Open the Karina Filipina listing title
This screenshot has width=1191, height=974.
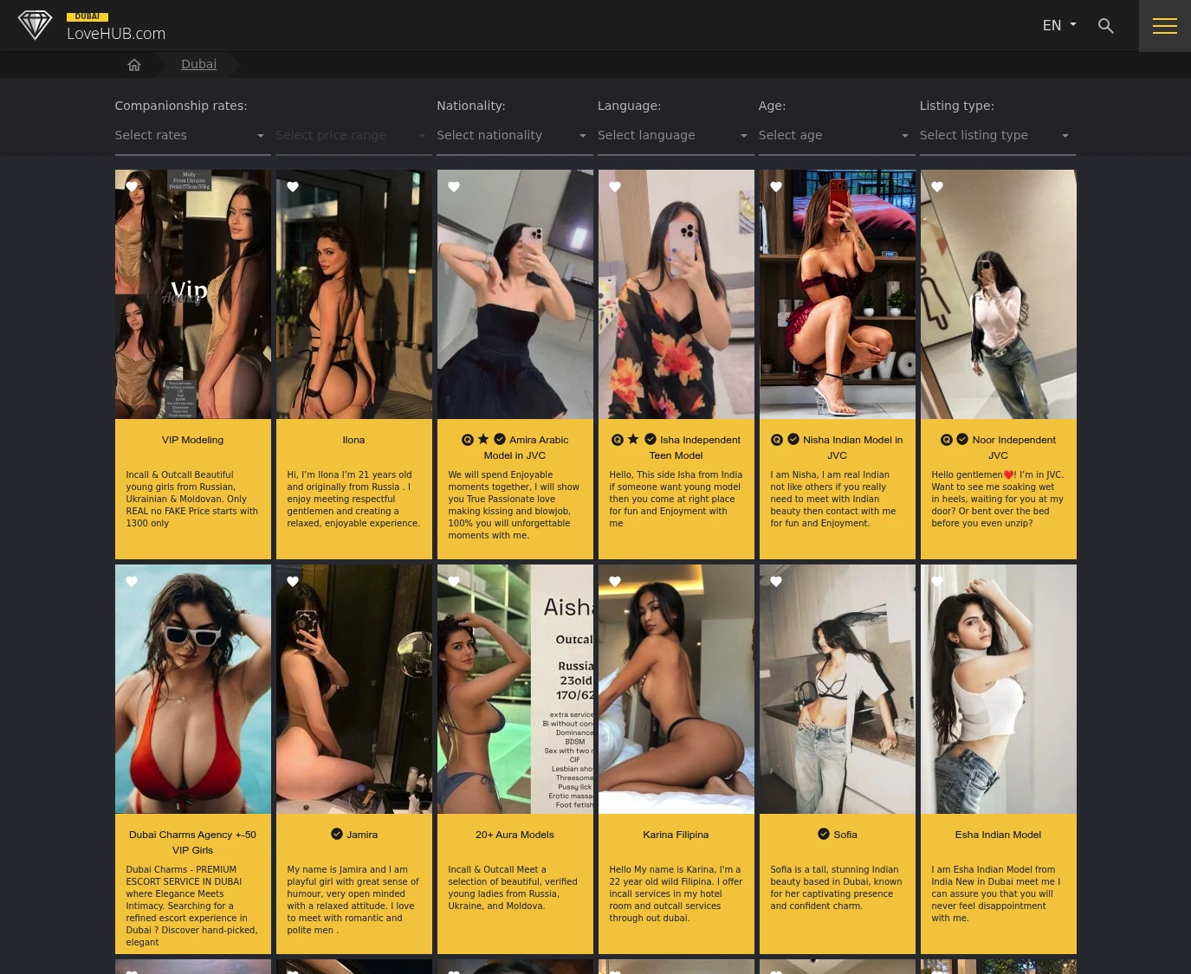coord(676,835)
